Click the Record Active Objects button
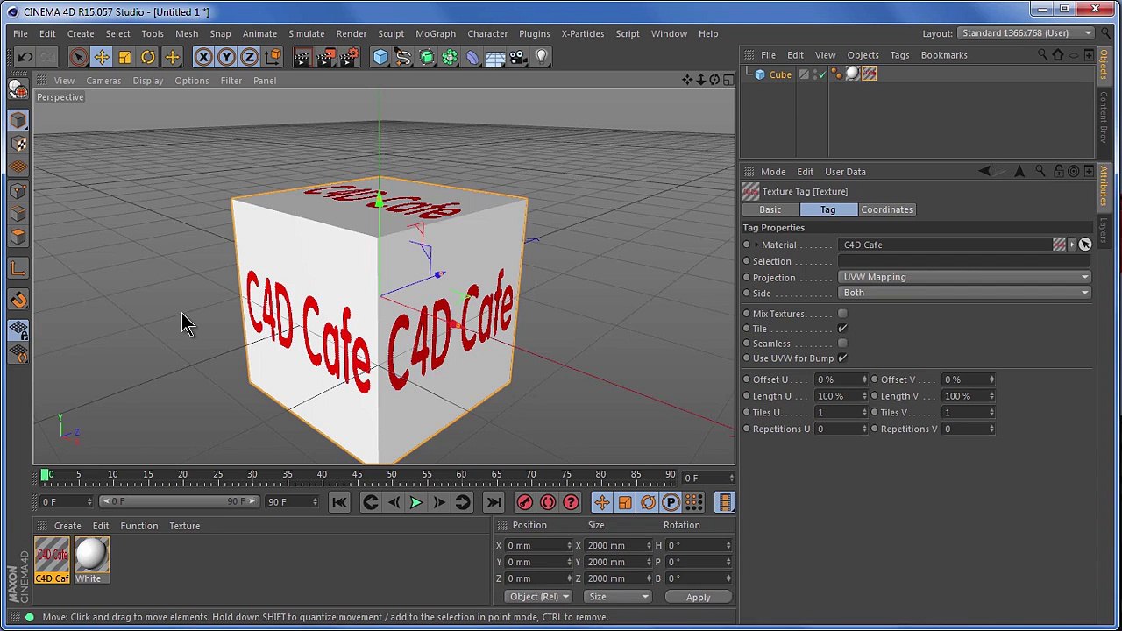Viewport: 1122px width, 631px height. [524, 502]
